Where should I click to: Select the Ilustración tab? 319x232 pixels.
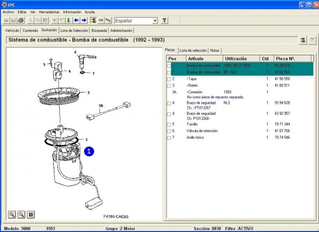coord(49,30)
